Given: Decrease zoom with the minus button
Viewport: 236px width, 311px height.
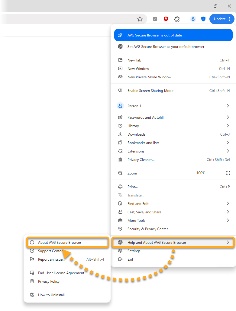Looking at the screenshot, I should coord(189,173).
